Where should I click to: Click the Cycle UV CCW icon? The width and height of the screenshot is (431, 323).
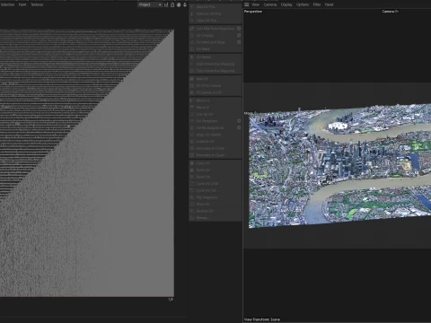[192, 184]
